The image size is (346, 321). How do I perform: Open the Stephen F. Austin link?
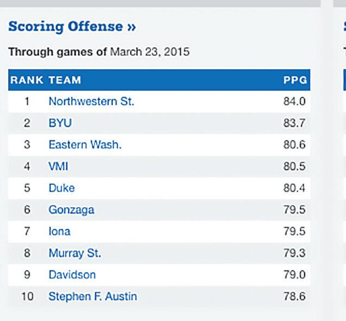click(93, 296)
